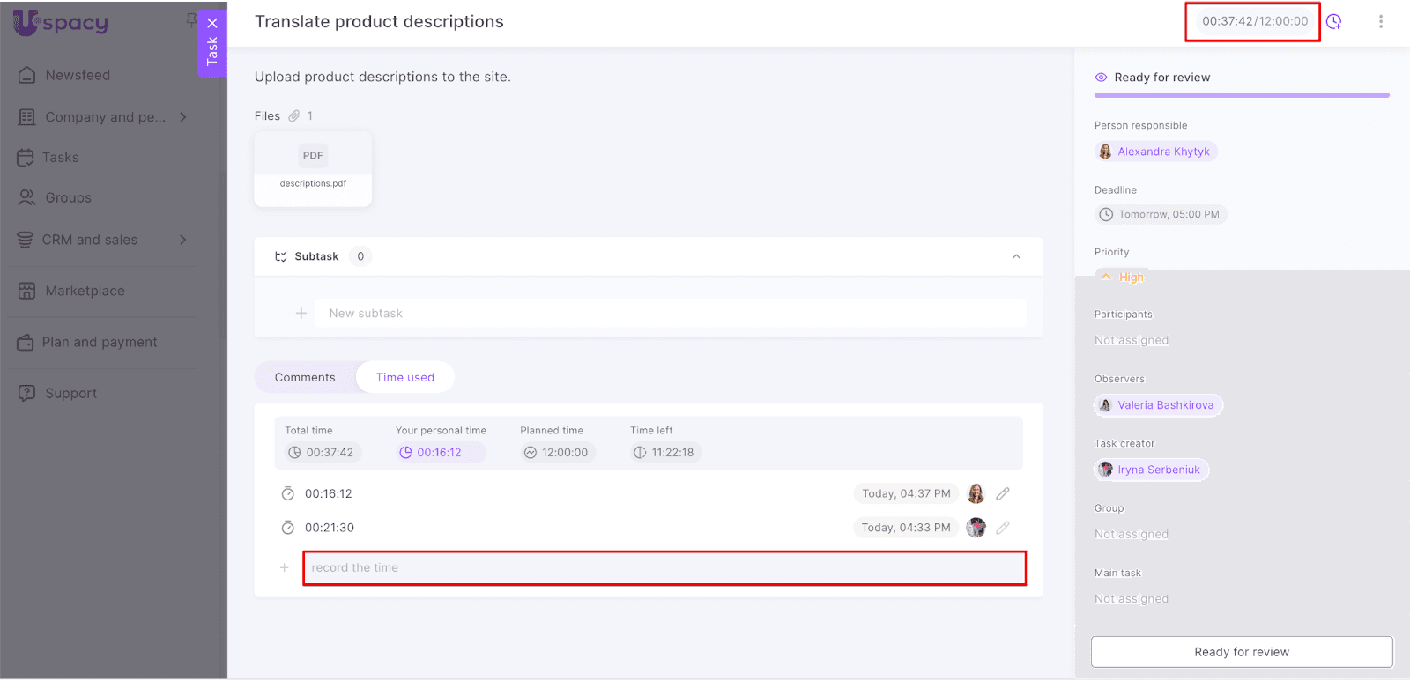Viewport: 1410px width, 681px height.
Task: Expand the Company and people menu
Action: click(182, 117)
